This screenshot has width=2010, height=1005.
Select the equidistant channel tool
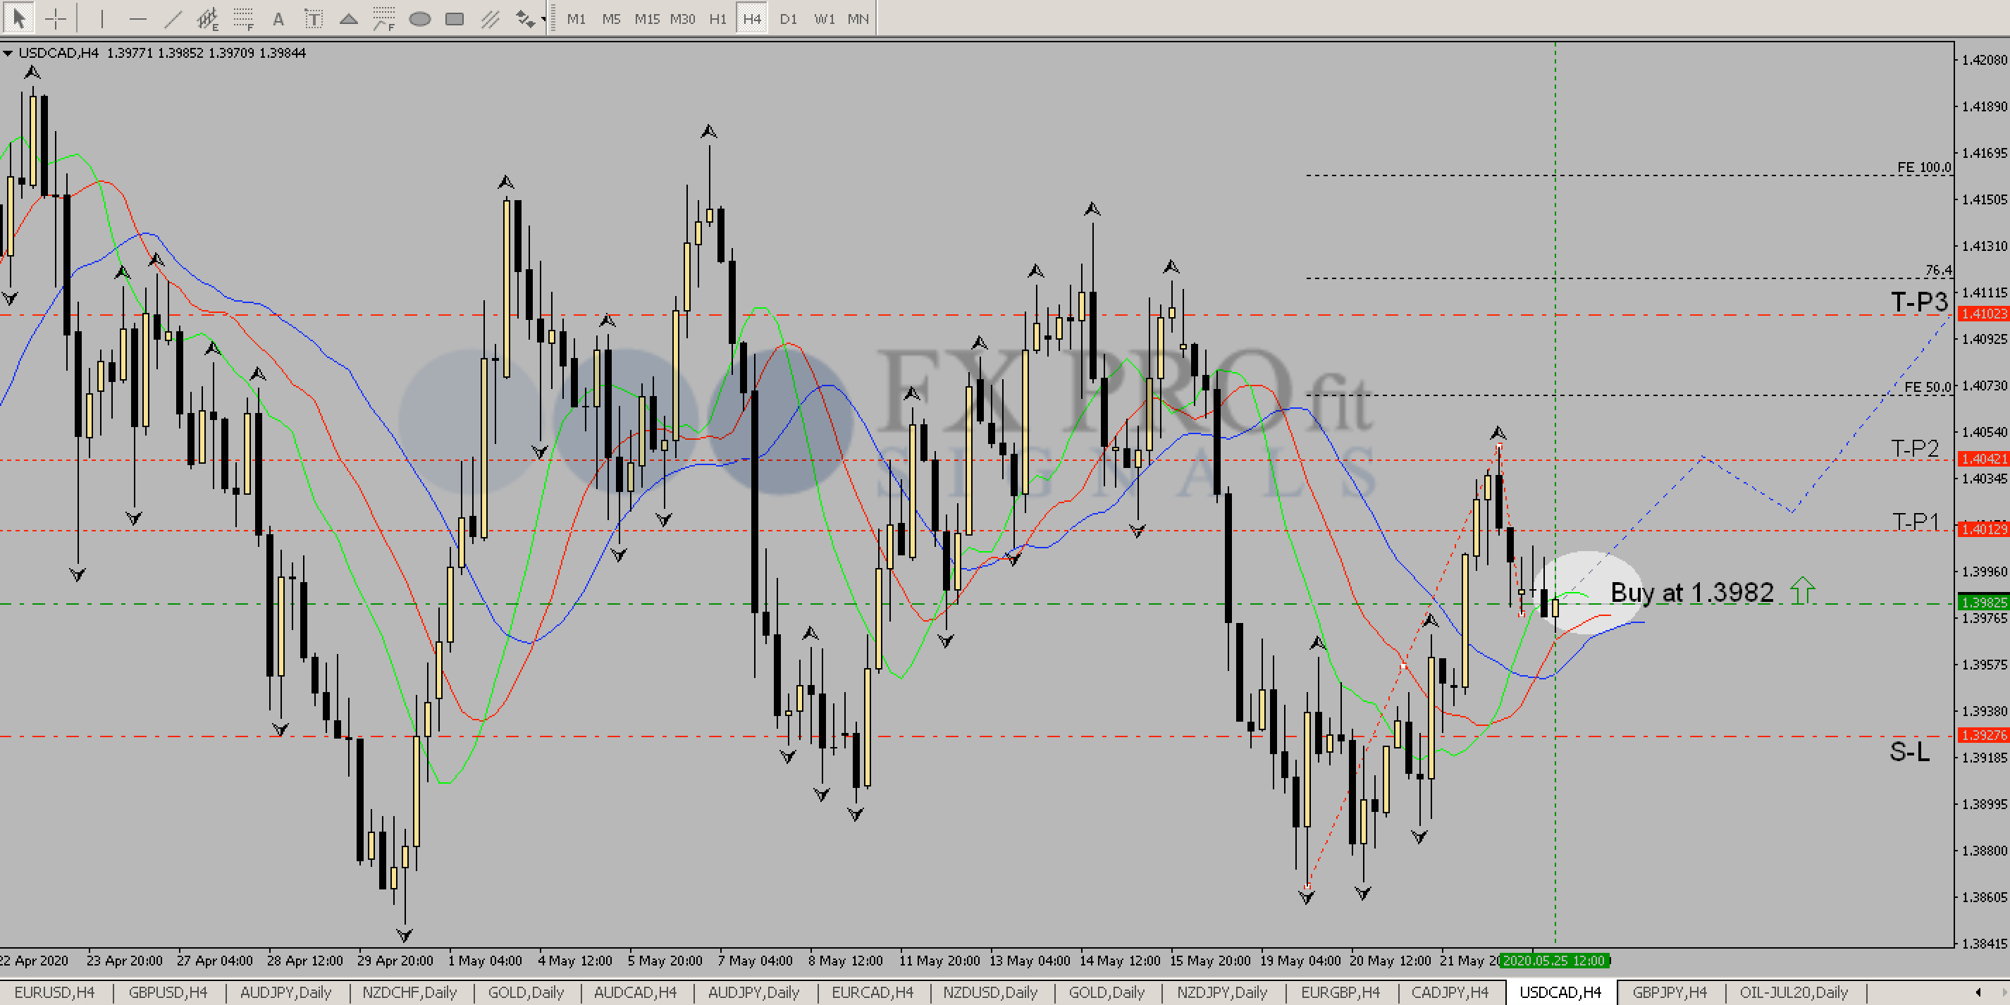(207, 19)
